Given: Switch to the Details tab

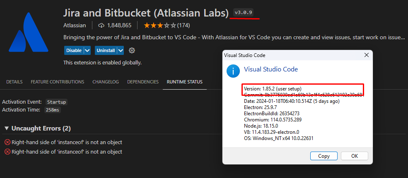Looking at the screenshot, I should 14,82.
